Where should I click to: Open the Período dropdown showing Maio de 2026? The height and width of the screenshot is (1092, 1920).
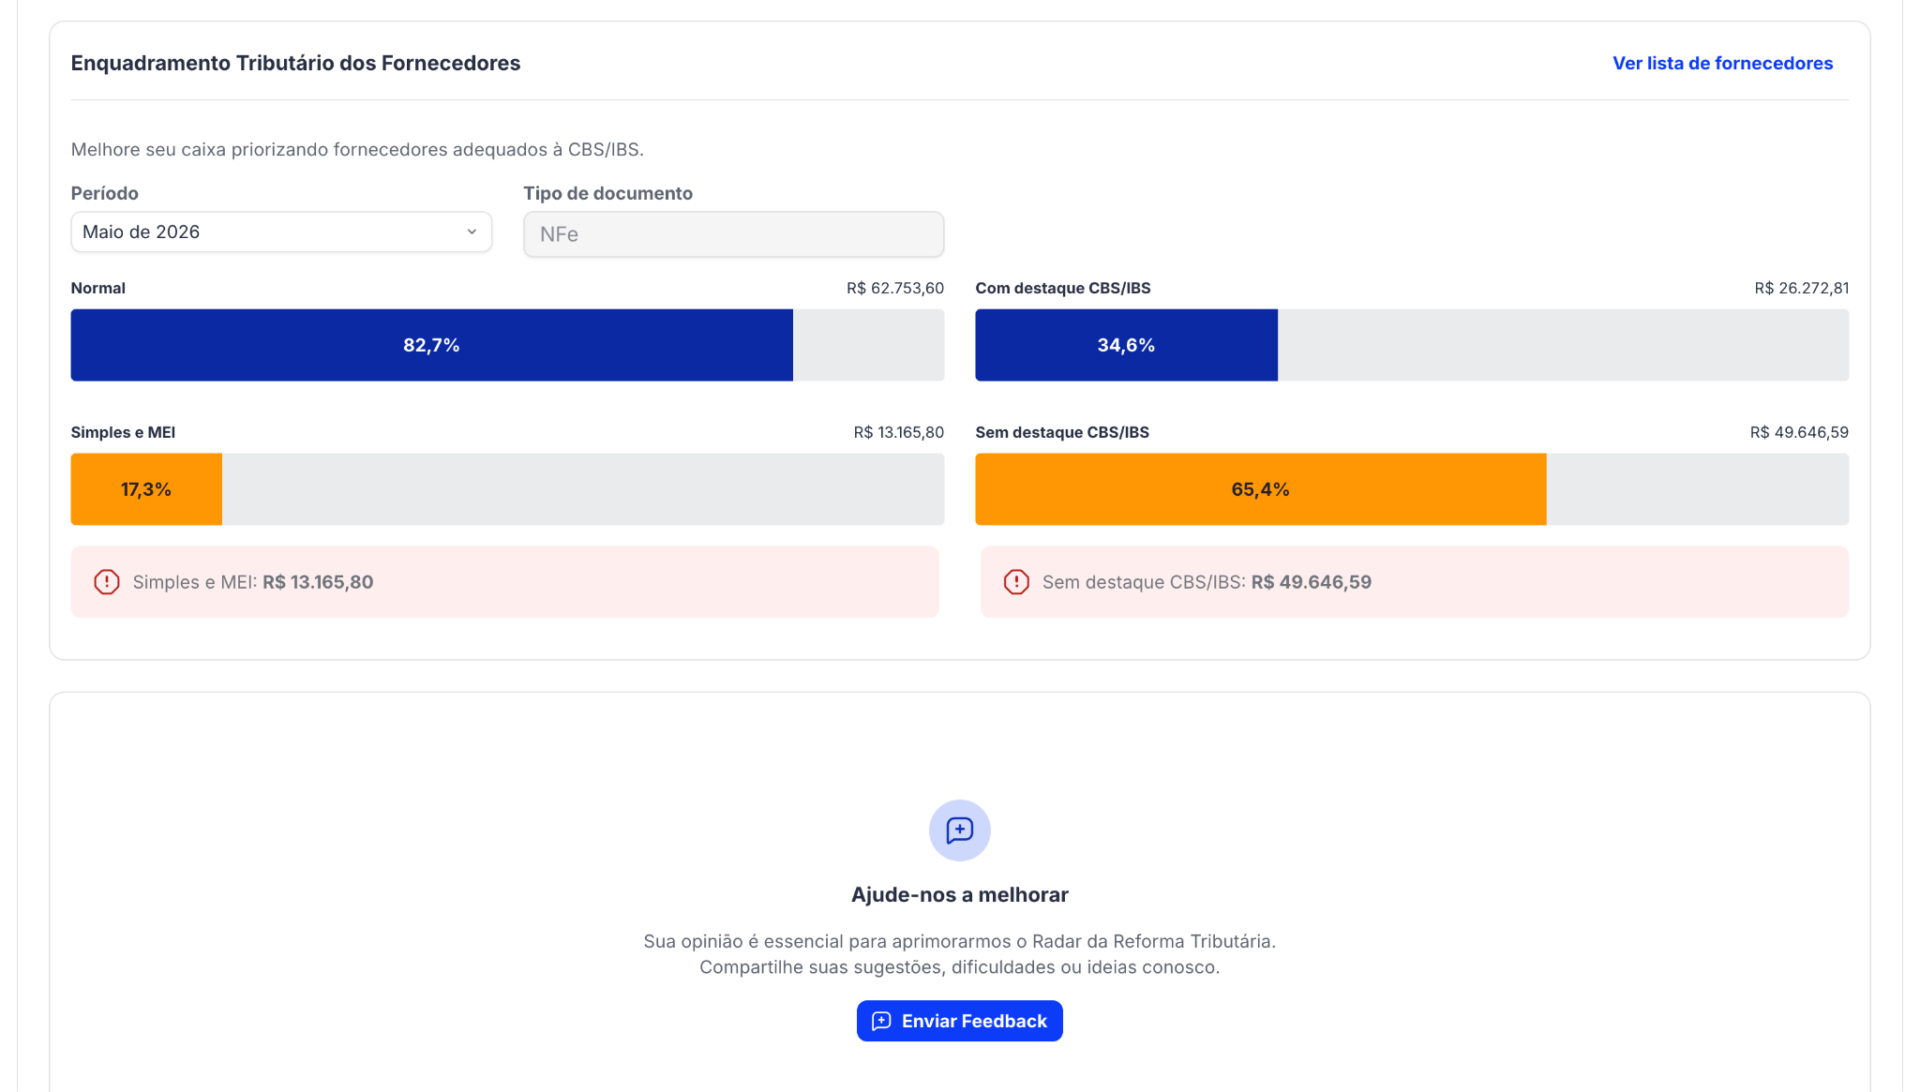point(281,232)
